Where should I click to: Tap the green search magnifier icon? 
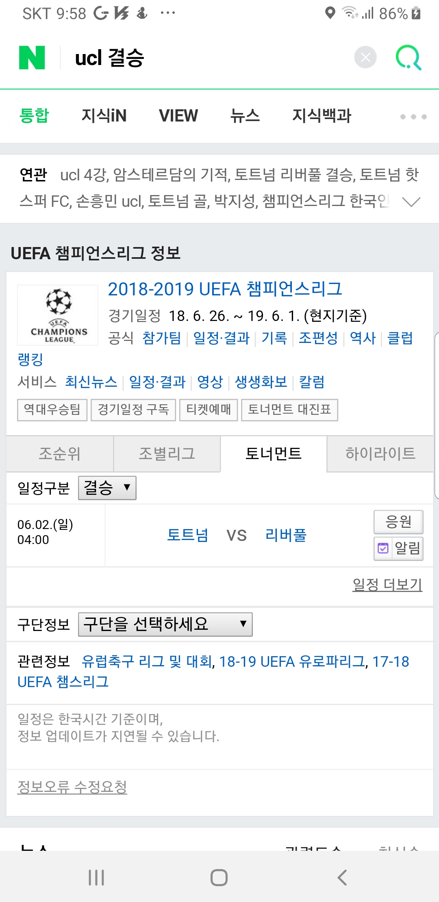pyautogui.click(x=409, y=57)
